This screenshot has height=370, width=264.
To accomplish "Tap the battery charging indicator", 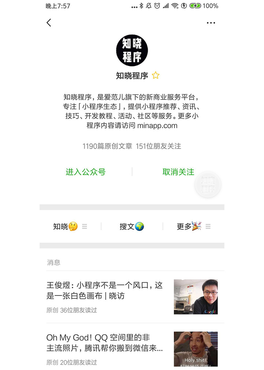I will (x=195, y=6).
